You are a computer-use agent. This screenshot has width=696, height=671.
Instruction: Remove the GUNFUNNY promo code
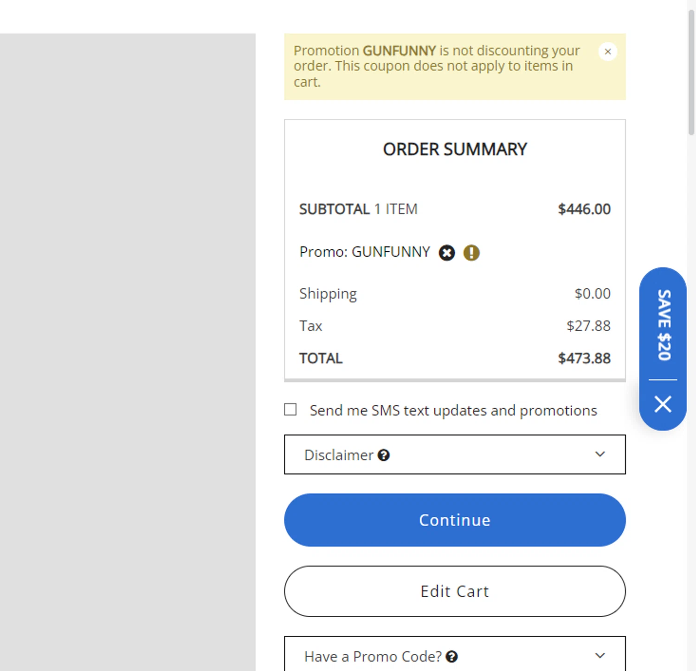coord(447,253)
